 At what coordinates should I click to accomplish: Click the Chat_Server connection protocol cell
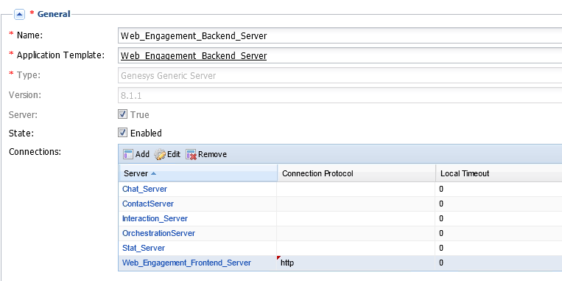point(356,189)
